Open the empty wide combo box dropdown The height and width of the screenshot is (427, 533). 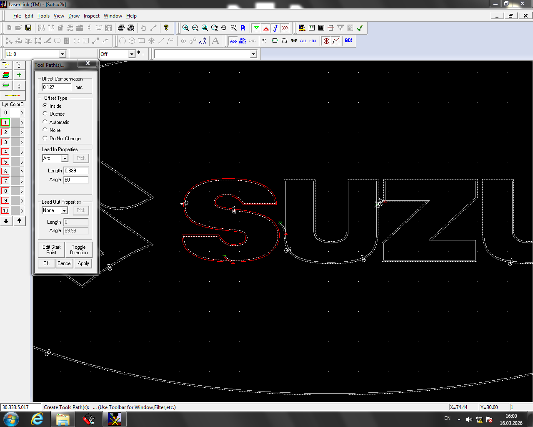[x=253, y=54]
